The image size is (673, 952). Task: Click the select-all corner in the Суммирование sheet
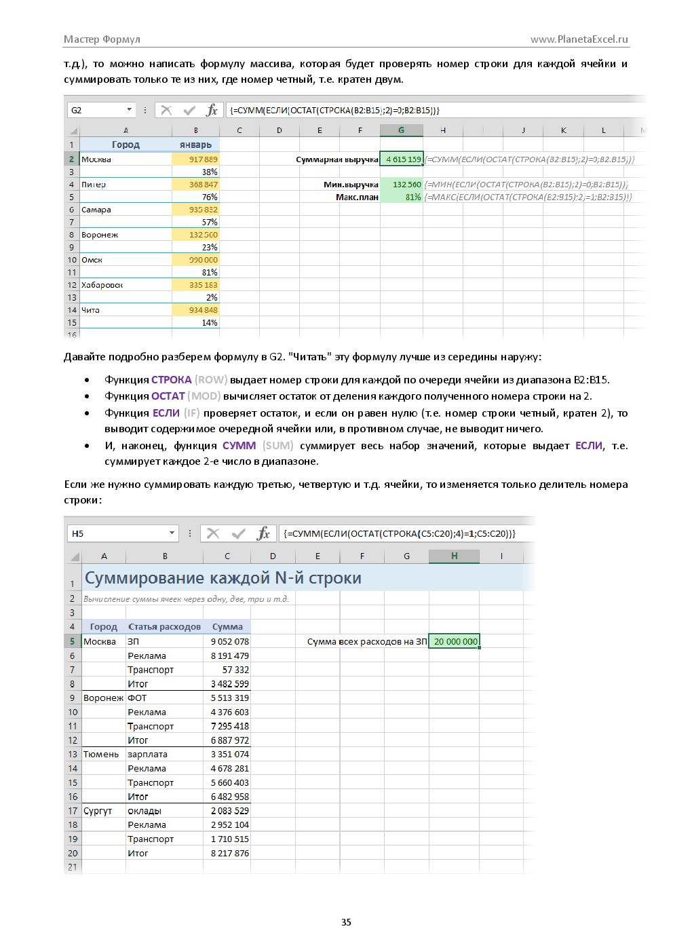point(73,556)
